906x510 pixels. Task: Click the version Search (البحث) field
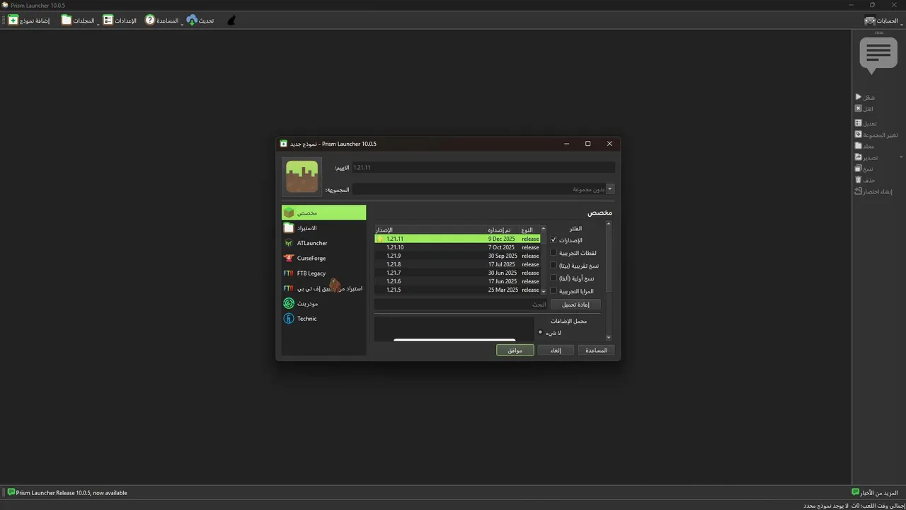461,305
